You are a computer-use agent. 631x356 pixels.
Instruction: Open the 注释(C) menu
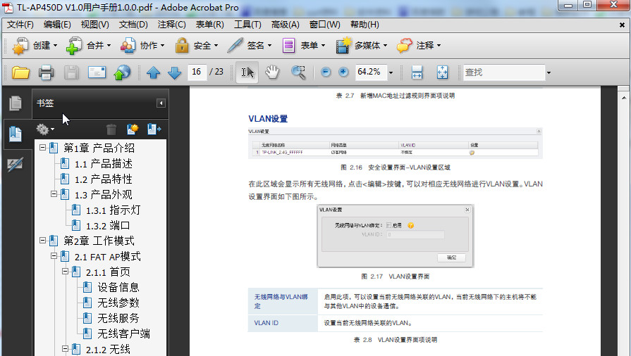click(172, 25)
